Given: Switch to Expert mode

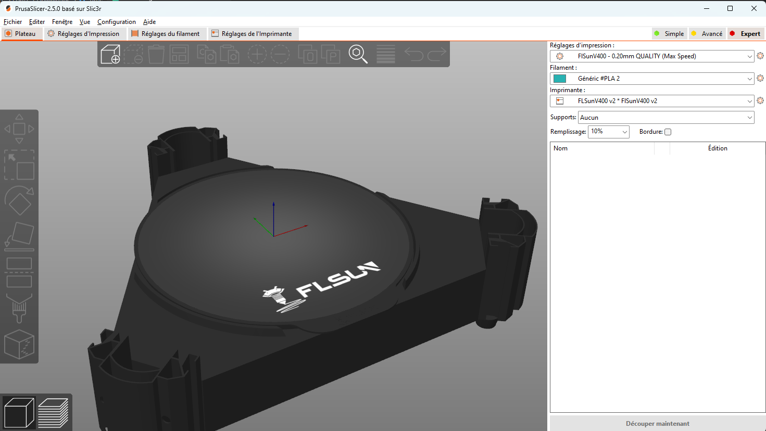Looking at the screenshot, I should (x=746, y=33).
